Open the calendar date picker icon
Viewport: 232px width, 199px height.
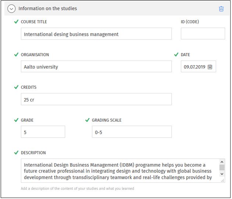[x=210, y=67]
